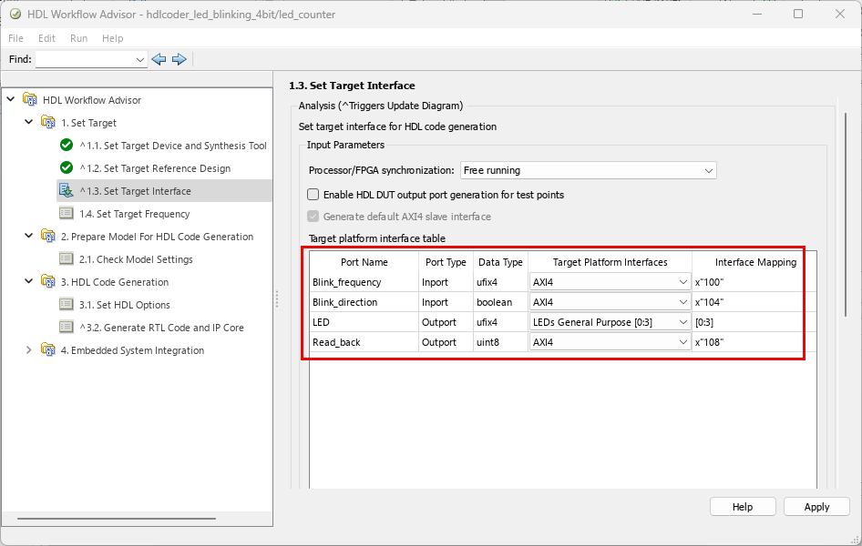Open the File menu

[x=16, y=38]
